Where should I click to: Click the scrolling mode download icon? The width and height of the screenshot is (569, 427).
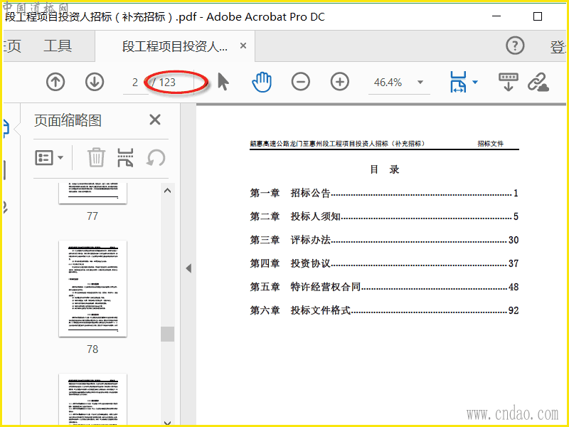[x=509, y=82]
